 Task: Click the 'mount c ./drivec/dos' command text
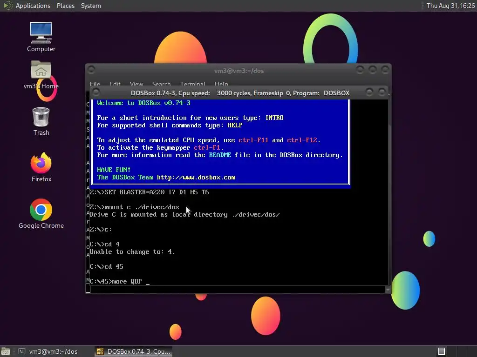pos(142,207)
